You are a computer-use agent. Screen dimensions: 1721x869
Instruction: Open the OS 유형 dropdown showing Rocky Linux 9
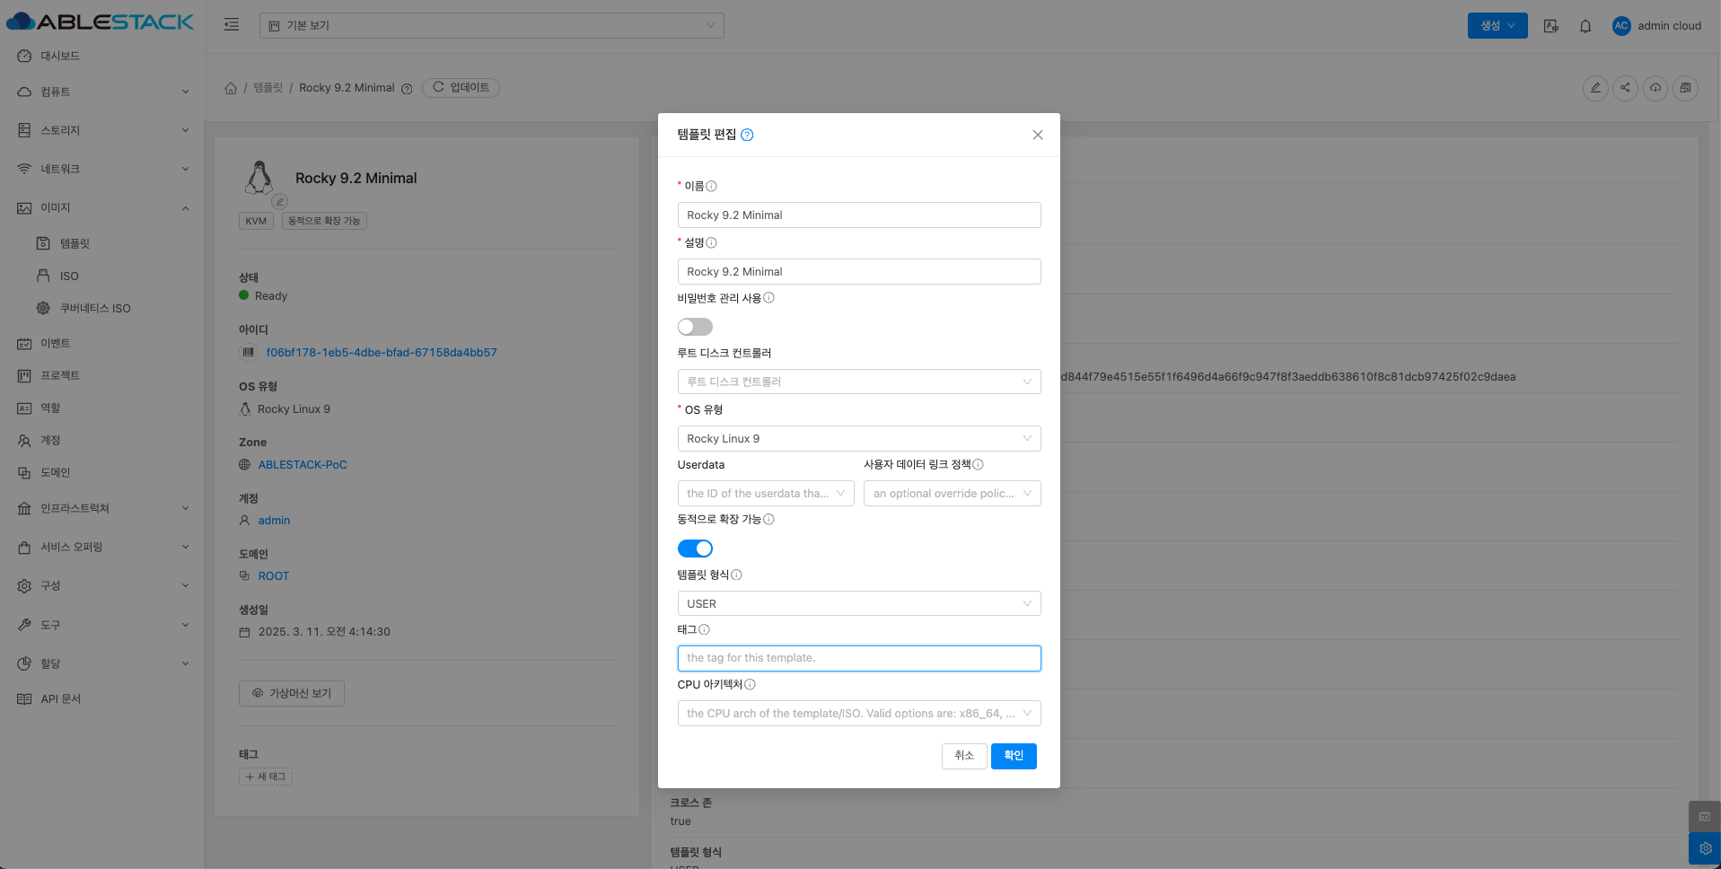(x=859, y=438)
